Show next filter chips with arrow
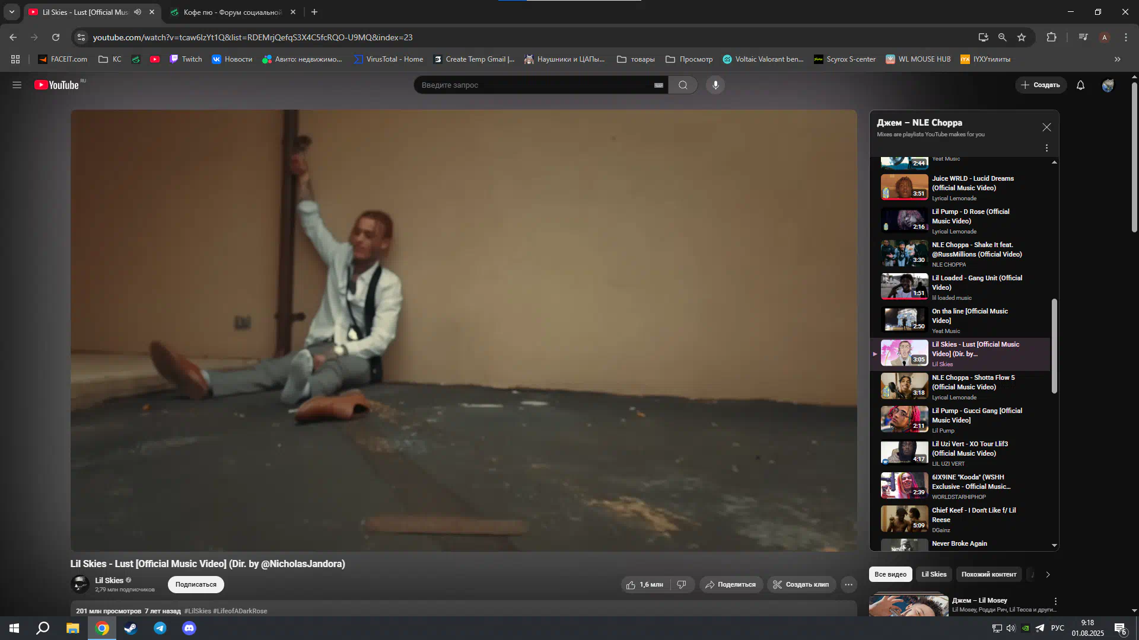1139x640 pixels. tap(1048, 574)
